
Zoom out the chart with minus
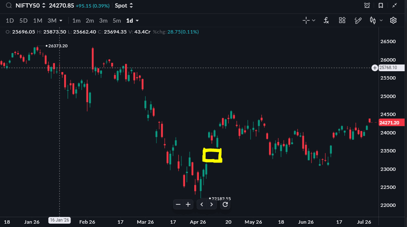(x=178, y=204)
